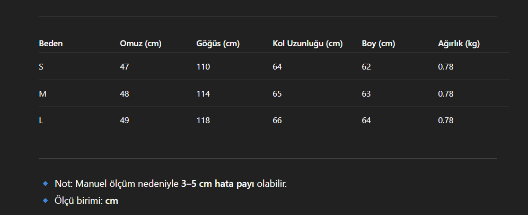Select the Boy (cm) column header
Image resolution: width=528 pixels, height=215 pixels.
379,44
